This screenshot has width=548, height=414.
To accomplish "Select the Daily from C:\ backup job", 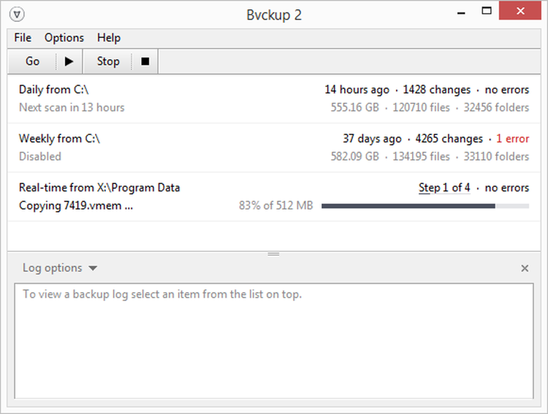I will click(x=56, y=90).
